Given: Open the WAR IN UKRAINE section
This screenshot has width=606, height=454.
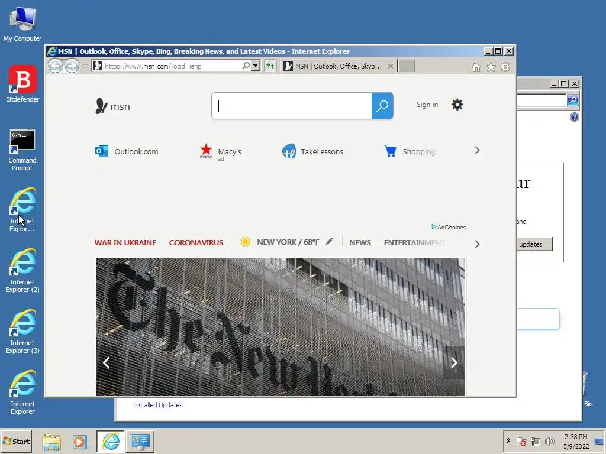Looking at the screenshot, I should coord(125,242).
